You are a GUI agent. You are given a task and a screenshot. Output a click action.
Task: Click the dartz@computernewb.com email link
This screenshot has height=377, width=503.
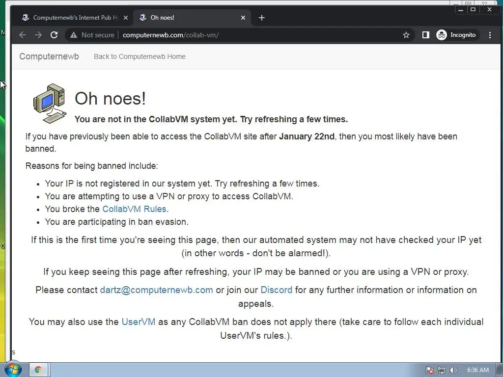click(156, 290)
